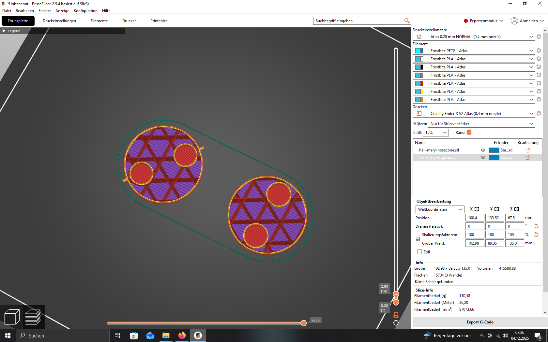Switch to sliced layers preview icon

coord(33,317)
